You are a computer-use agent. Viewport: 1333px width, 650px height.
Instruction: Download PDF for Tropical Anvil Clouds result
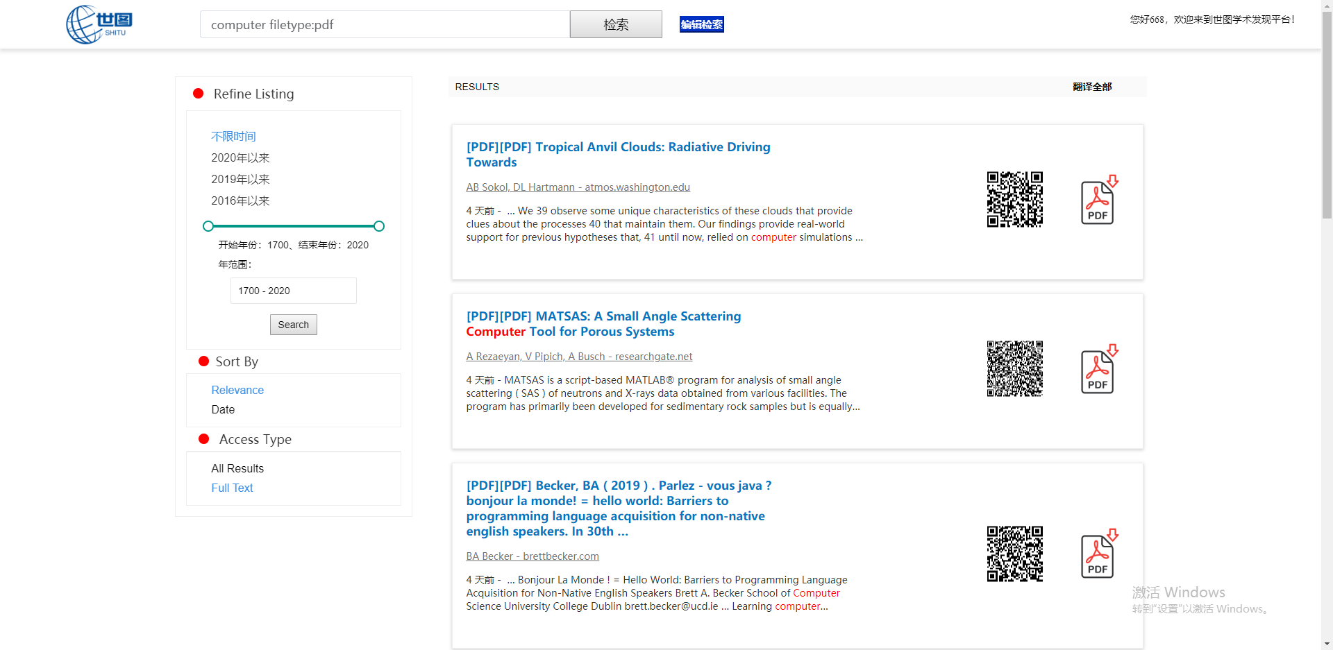[1098, 200]
